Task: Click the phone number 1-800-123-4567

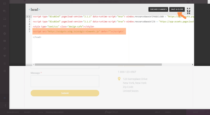Action: coord(127,72)
